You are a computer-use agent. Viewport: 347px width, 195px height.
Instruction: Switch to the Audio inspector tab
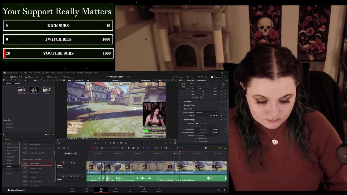click(191, 85)
